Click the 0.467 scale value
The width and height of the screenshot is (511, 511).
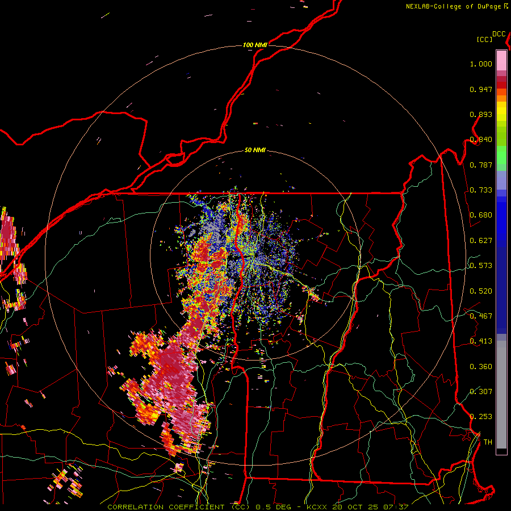click(481, 316)
